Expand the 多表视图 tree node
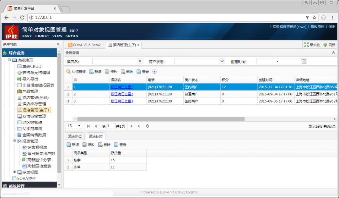 (x=14, y=172)
